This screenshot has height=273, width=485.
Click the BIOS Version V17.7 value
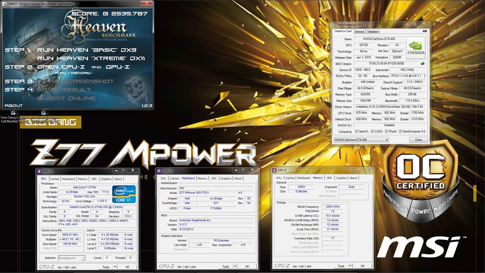[216, 225]
